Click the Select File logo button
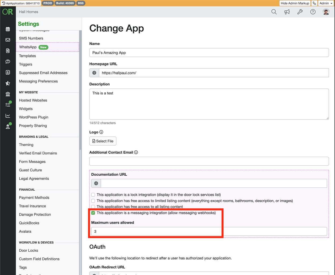 103,141
